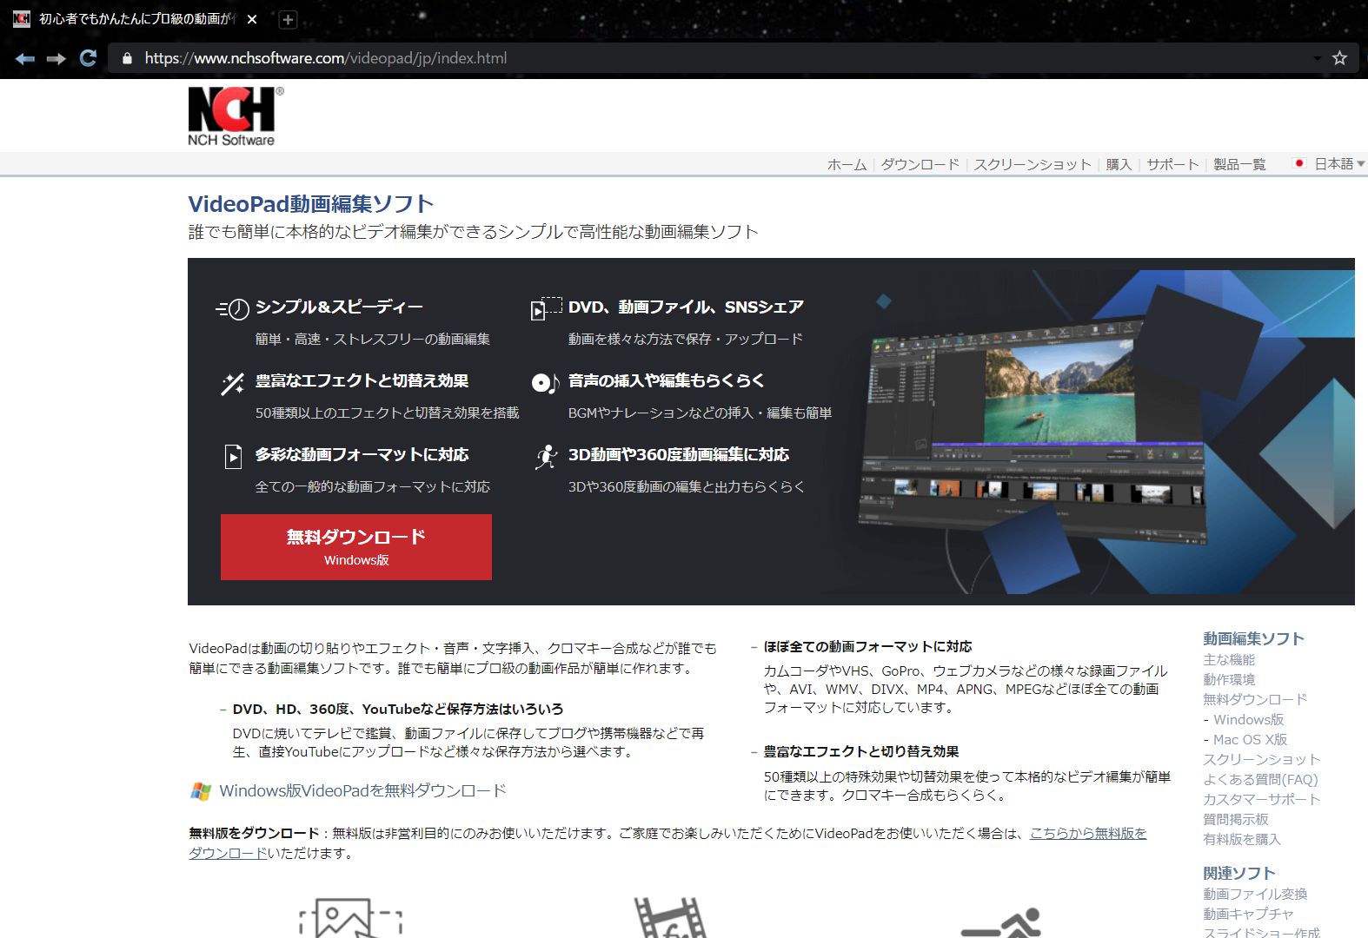Viewport: 1368px width, 938px height.
Task: Click the 3D動画や360度動画編集に対応 feature heading
Action: 679,454
